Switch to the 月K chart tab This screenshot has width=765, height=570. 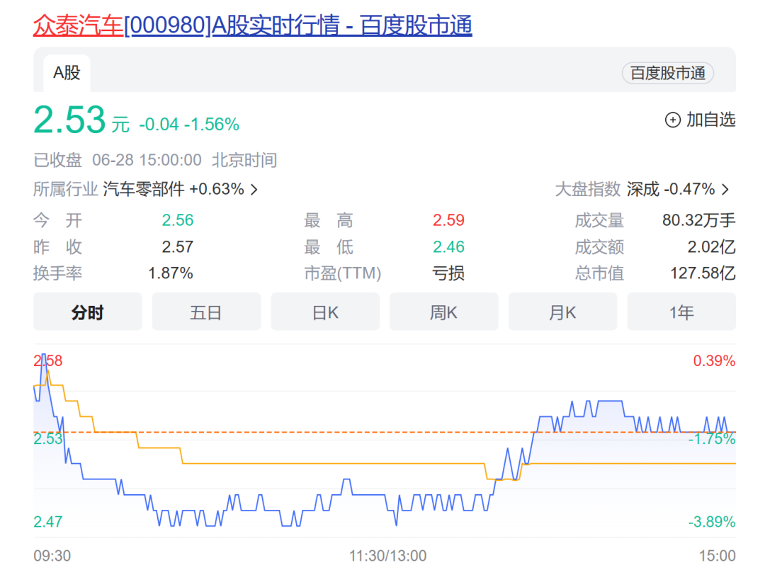tap(562, 312)
